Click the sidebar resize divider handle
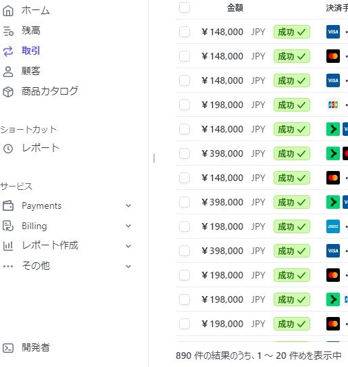Image resolution: width=348 pixels, height=367 pixels. pos(154,158)
